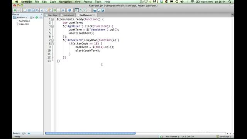
Task: Open the Help menu
Action: pyautogui.click(x=107, y=2)
